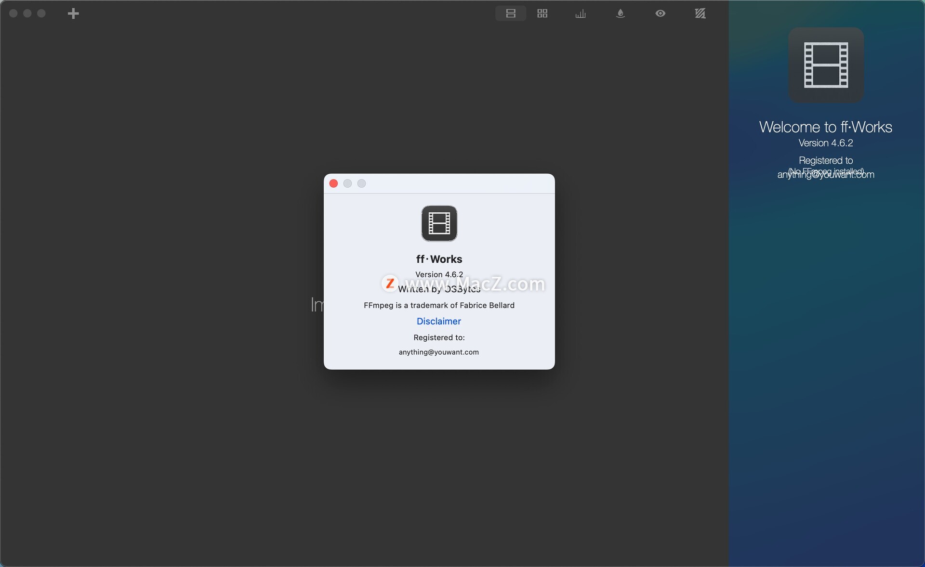Click 'Registered to:' label in About dialog
The width and height of the screenshot is (925, 567).
(x=439, y=337)
